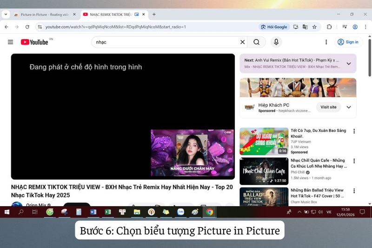Image resolution: width=372 pixels, height=248 pixels.
Task: Click the picture-in-picture indicator on NHẠC REMIX tab
Action: 137,14
